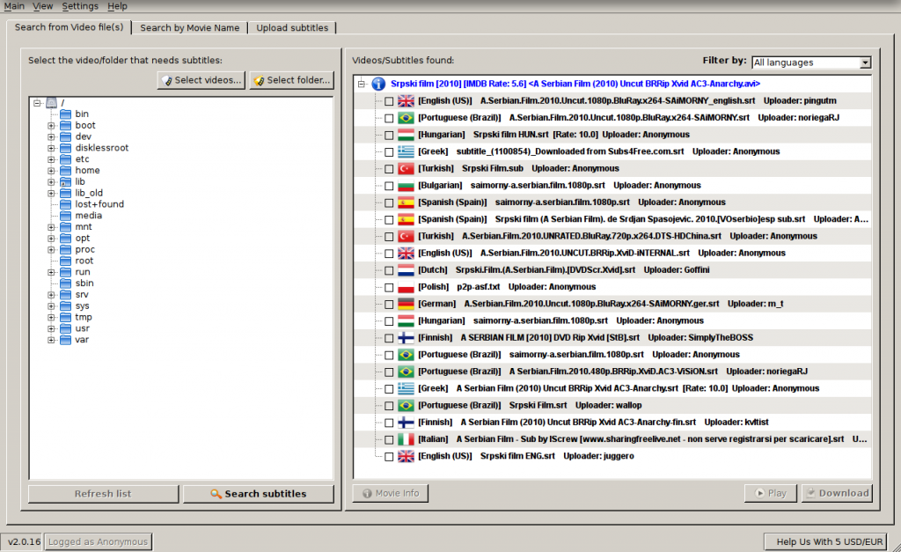Screen dimensions: 901x552
Task: Click the root drive icon in folder tree
Action: 51,103
